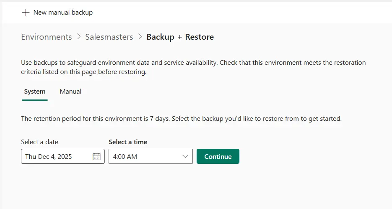Switch to the Manual tab
392x209 pixels.
[70, 92]
